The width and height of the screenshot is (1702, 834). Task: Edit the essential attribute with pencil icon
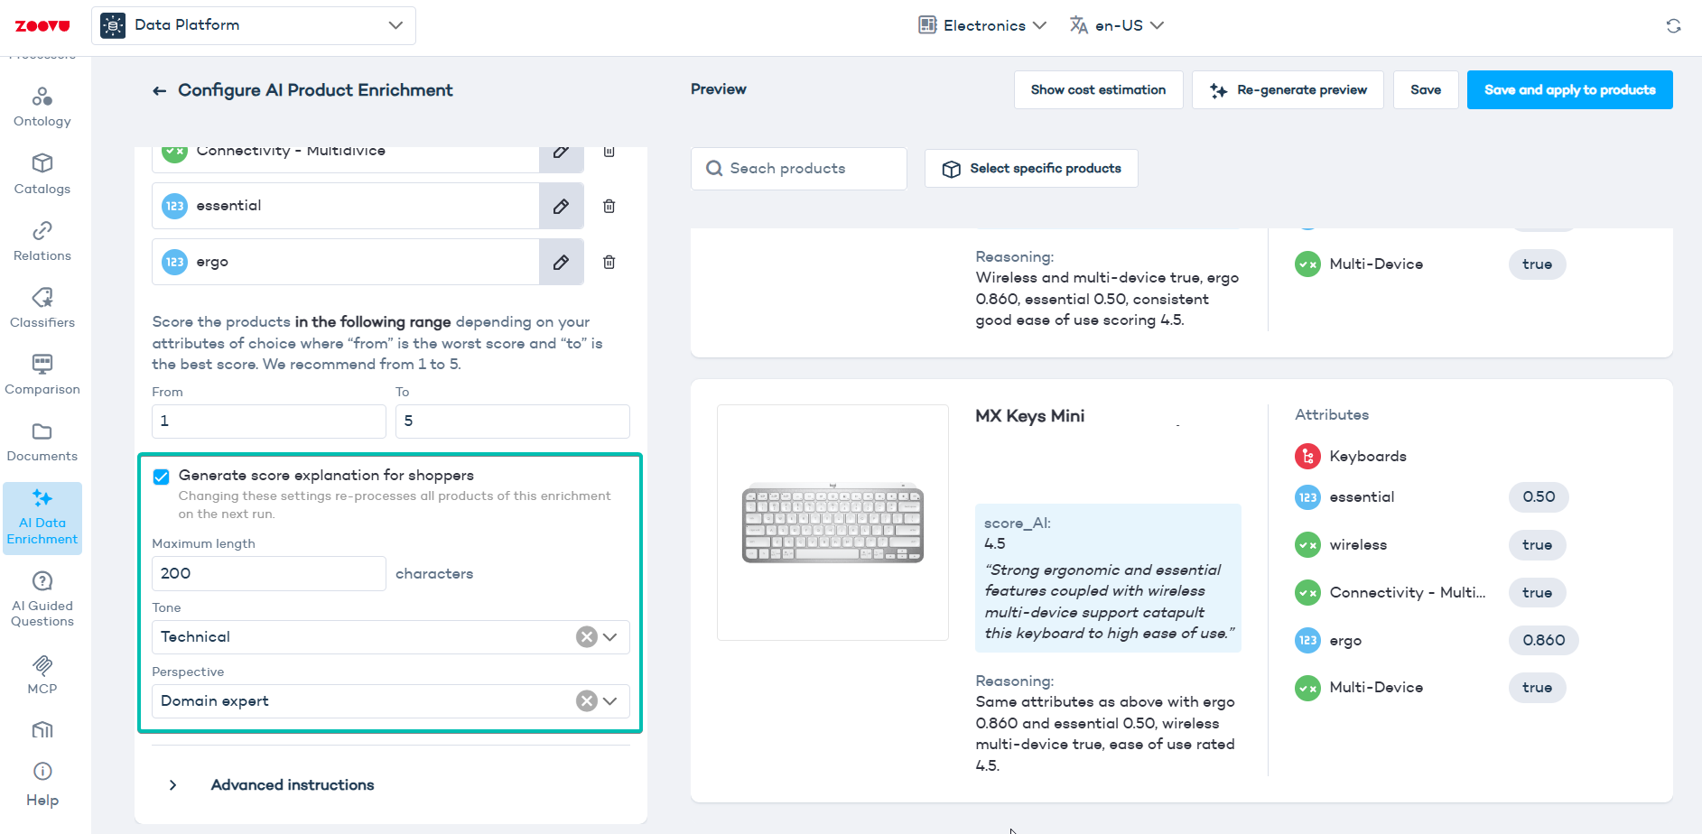click(561, 206)
